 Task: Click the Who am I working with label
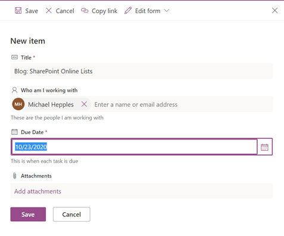click(x=49, y=91)
